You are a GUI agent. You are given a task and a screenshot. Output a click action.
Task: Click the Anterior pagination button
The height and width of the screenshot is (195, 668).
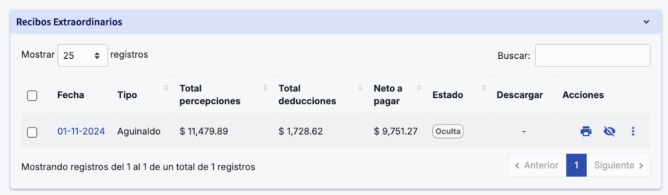[x=537, y=165]
